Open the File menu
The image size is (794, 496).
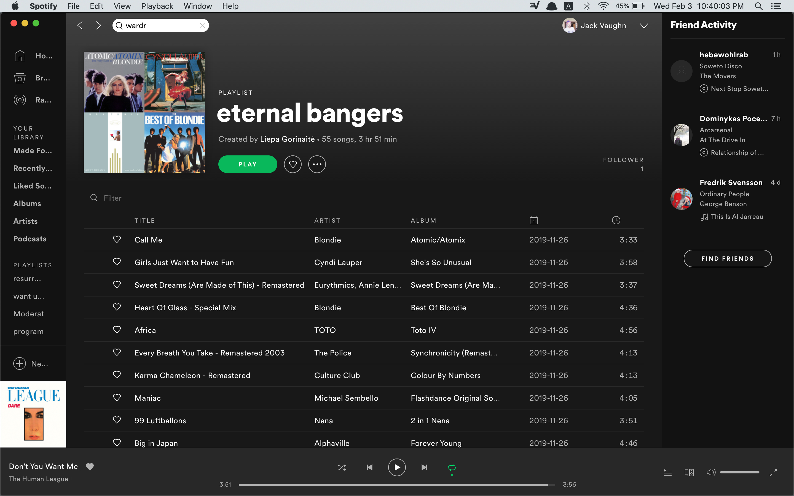74,6
